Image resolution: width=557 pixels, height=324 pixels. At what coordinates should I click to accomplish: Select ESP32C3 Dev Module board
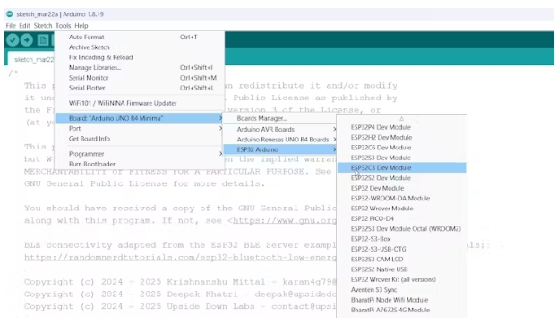pos(401,168)
